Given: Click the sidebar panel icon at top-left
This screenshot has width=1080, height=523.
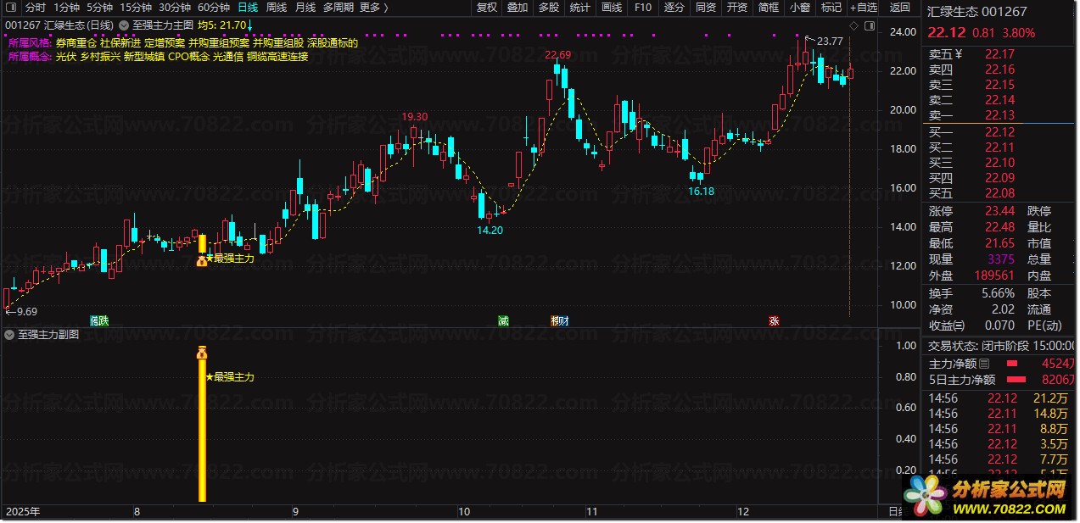Looking at the screenshot, I should (11, 8).
